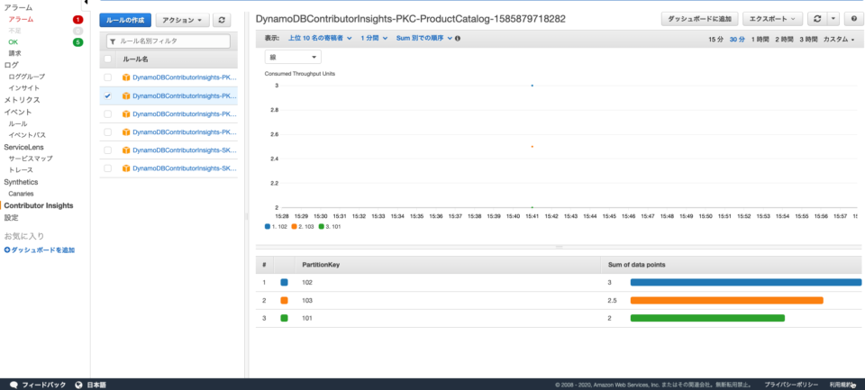
Task: Open the arrow dropdown beside graph refresh
Action: (833, 19)
